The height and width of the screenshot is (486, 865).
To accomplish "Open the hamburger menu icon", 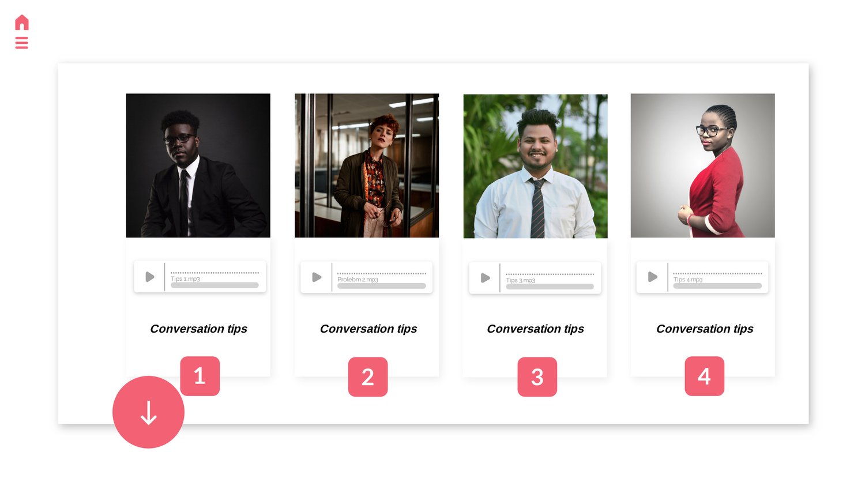I will point(22,43).
